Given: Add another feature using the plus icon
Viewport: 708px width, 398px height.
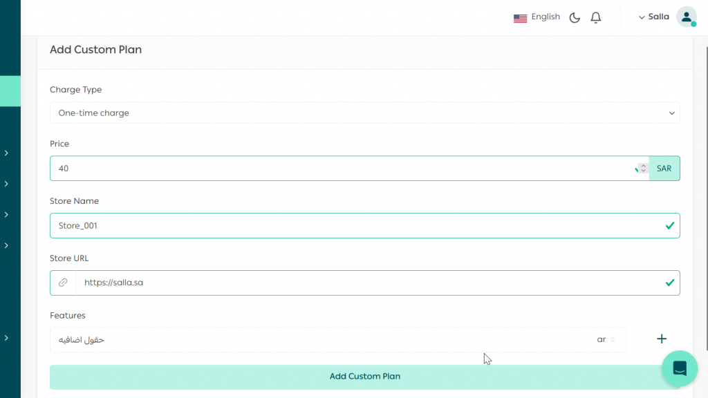Looking at the screenshot, I should coord(661,339).
